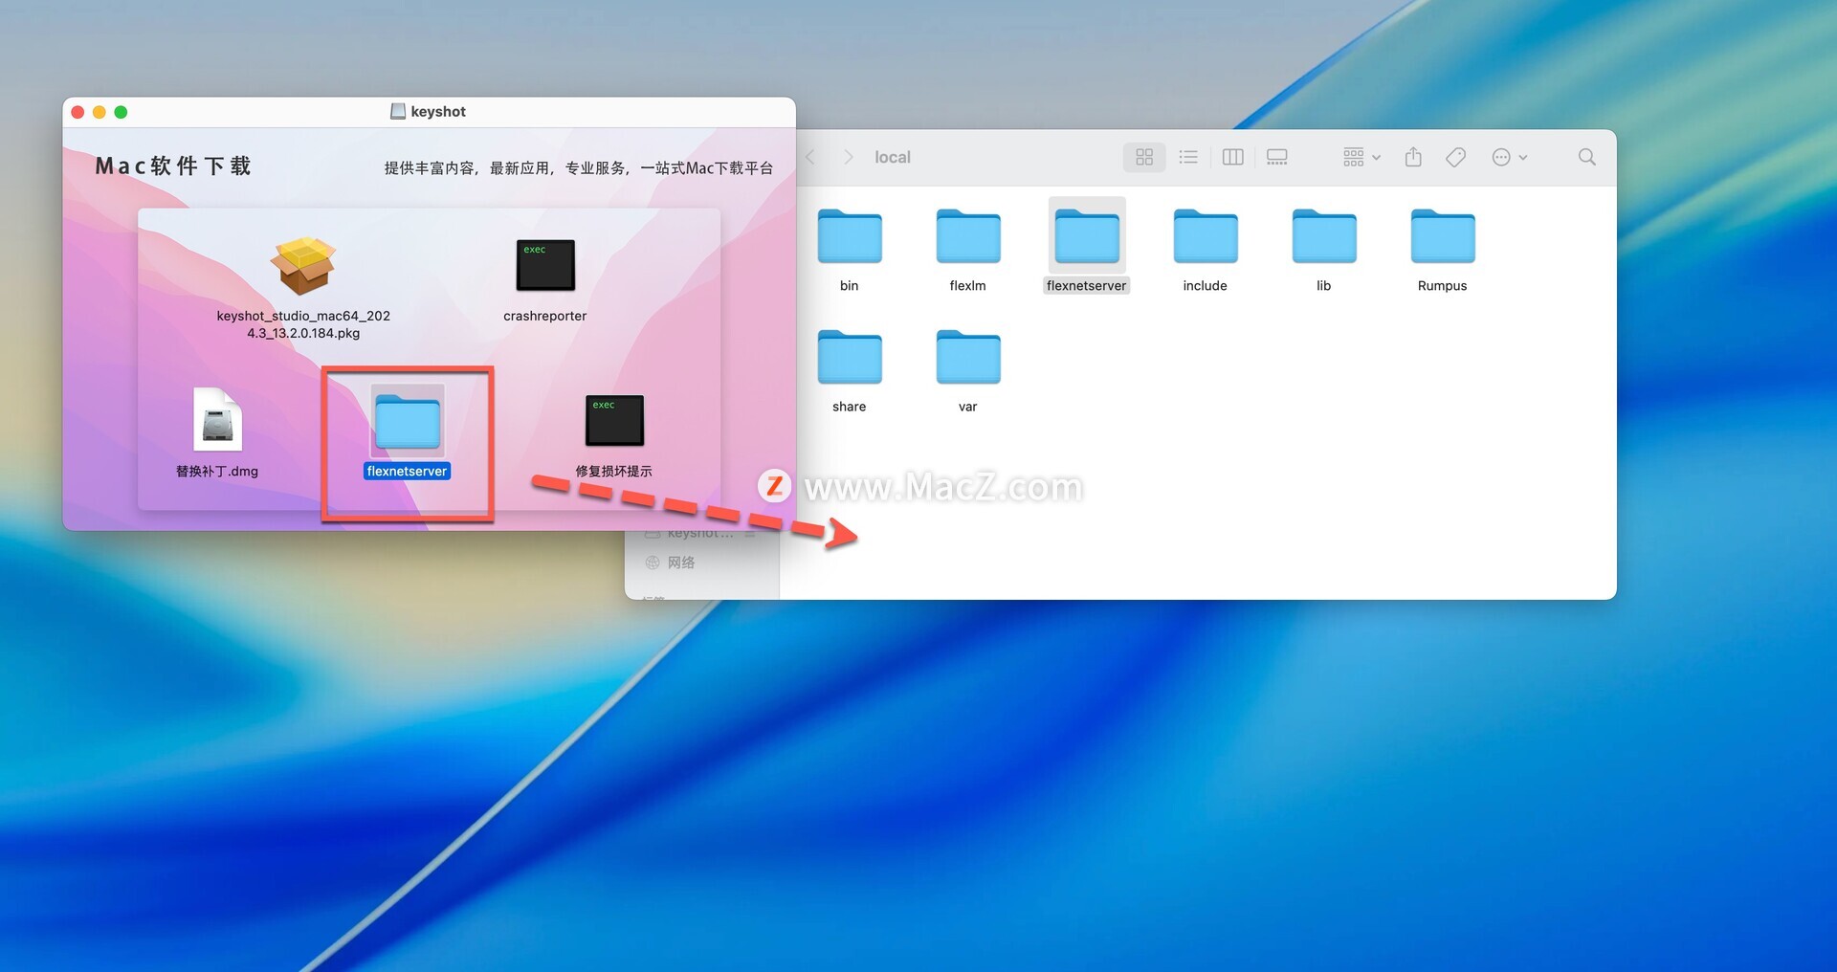Open the var folder
Screen dimensions: 1837x972
[968, 357]
